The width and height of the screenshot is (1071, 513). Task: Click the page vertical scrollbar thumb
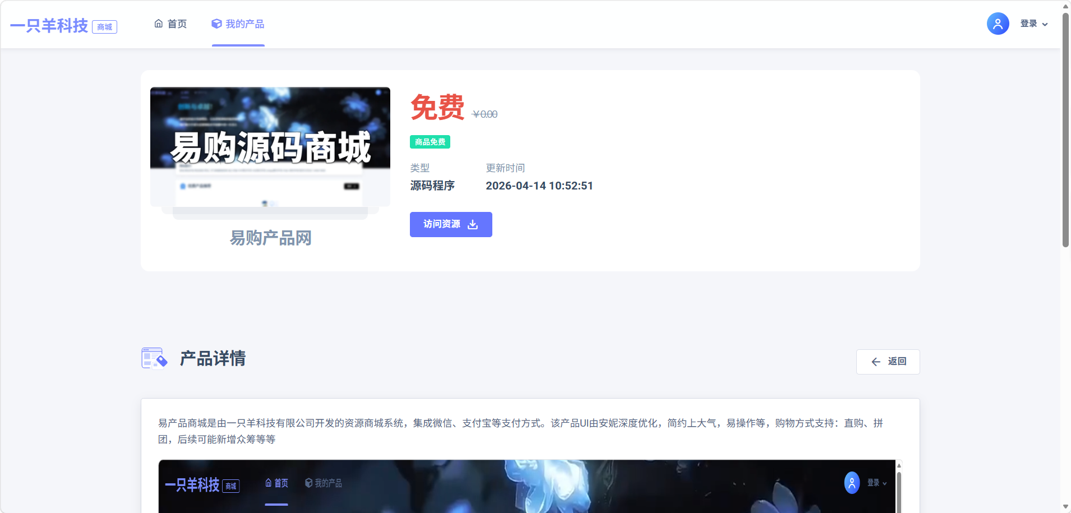[x=1065, y=129]
